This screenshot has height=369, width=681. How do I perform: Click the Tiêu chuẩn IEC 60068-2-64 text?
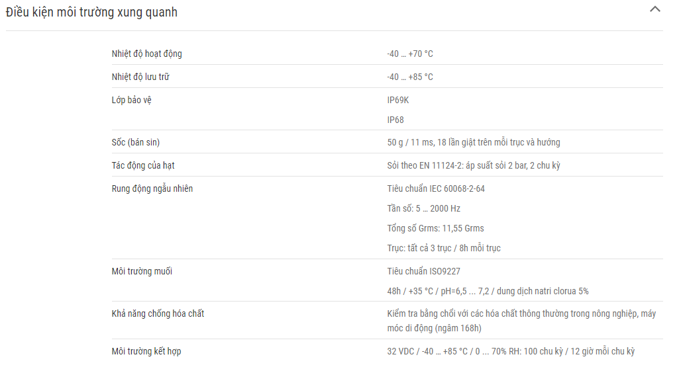coord(436,188)
